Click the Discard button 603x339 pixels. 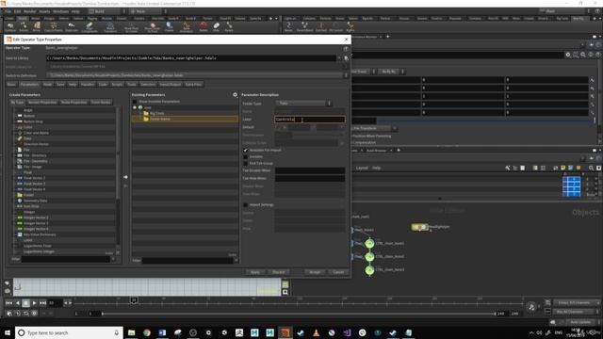(279, 272)
